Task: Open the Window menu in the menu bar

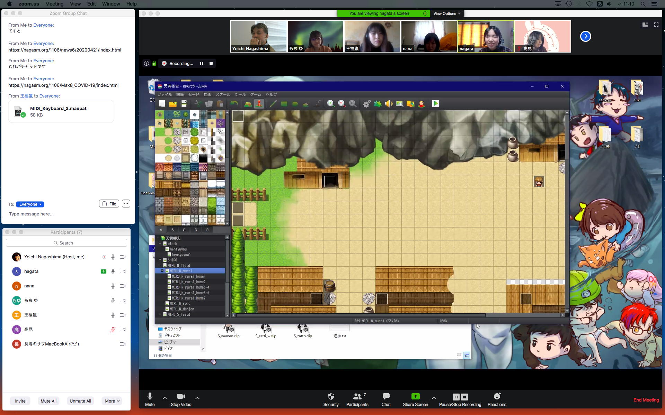Action: coord(111,4)
